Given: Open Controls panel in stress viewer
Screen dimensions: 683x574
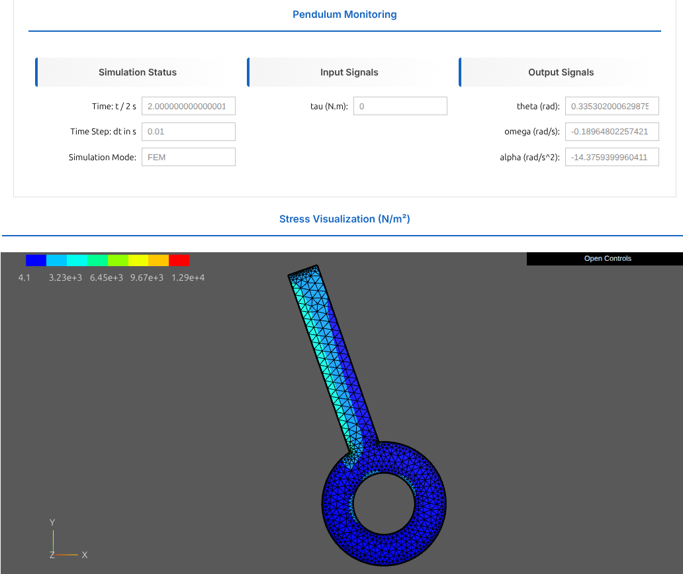Looking at the screenshot, I should click(607, 258).
